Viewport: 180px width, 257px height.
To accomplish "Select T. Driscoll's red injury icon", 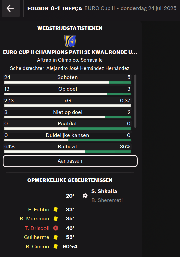I will click(x=56, y=228).
